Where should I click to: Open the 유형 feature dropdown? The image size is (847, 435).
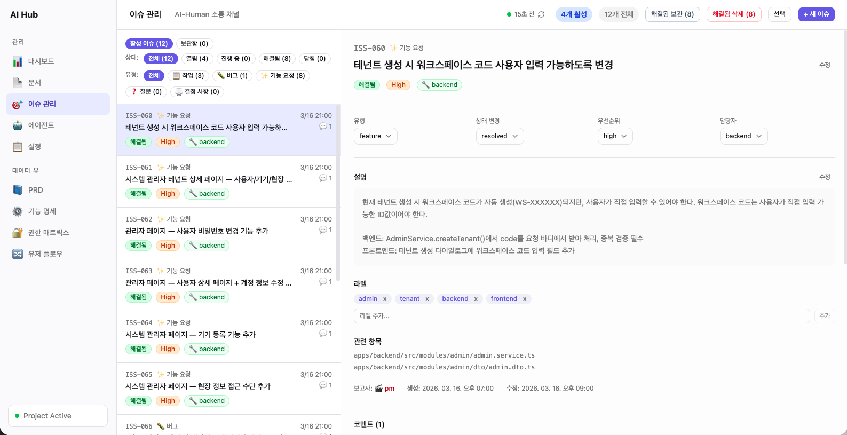376,136
